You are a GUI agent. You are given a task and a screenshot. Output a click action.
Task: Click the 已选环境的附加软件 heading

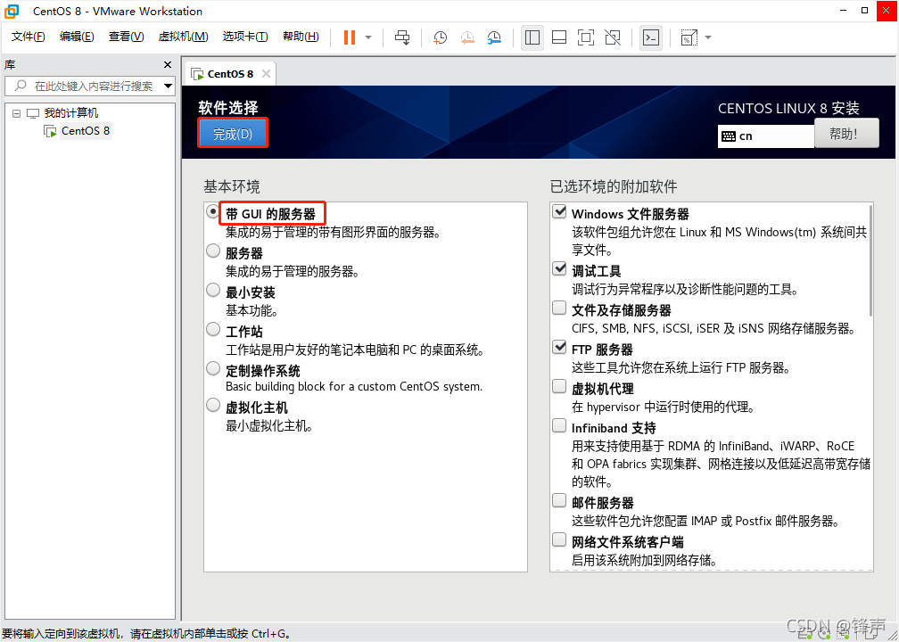(614, 186)
